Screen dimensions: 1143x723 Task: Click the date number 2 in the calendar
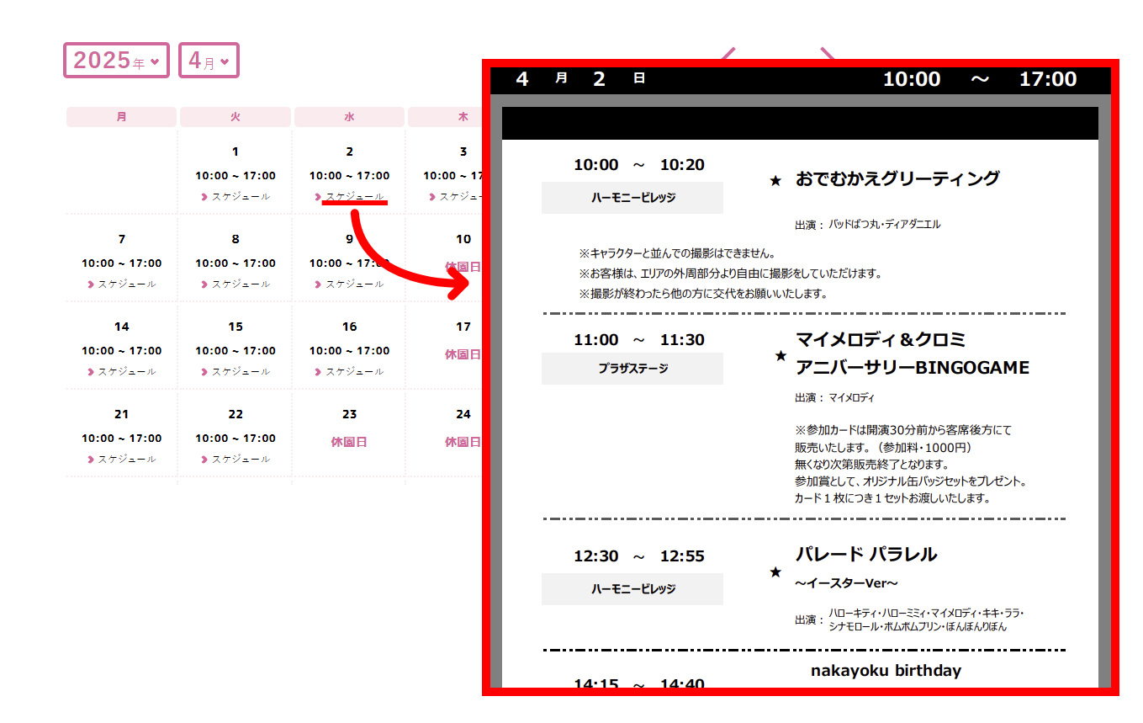click(349, 152)
